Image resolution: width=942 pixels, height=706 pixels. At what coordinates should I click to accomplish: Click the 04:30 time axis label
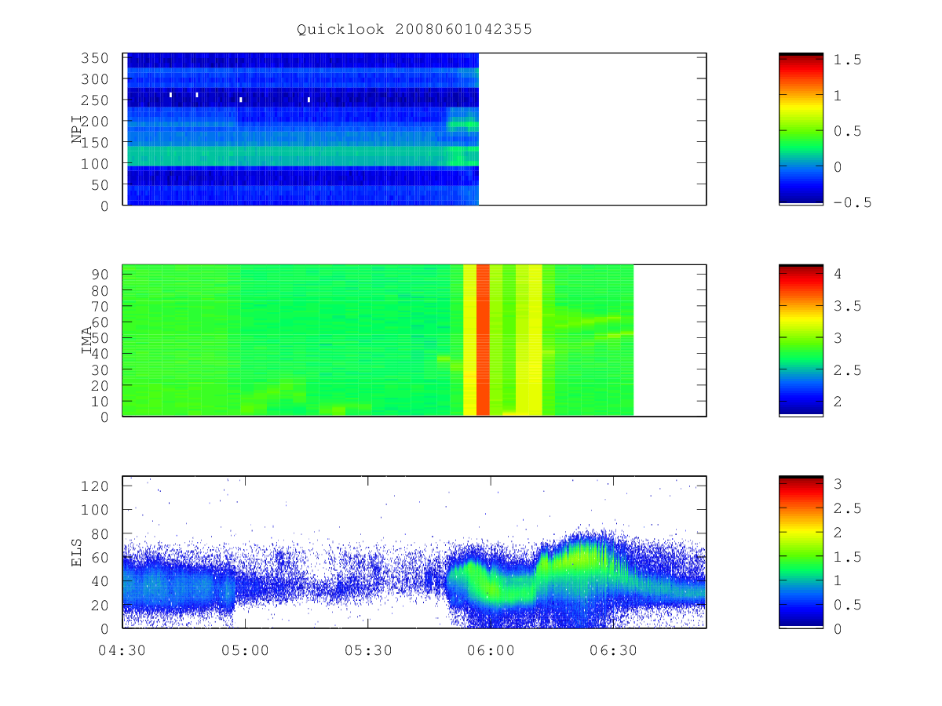(122, 651)
